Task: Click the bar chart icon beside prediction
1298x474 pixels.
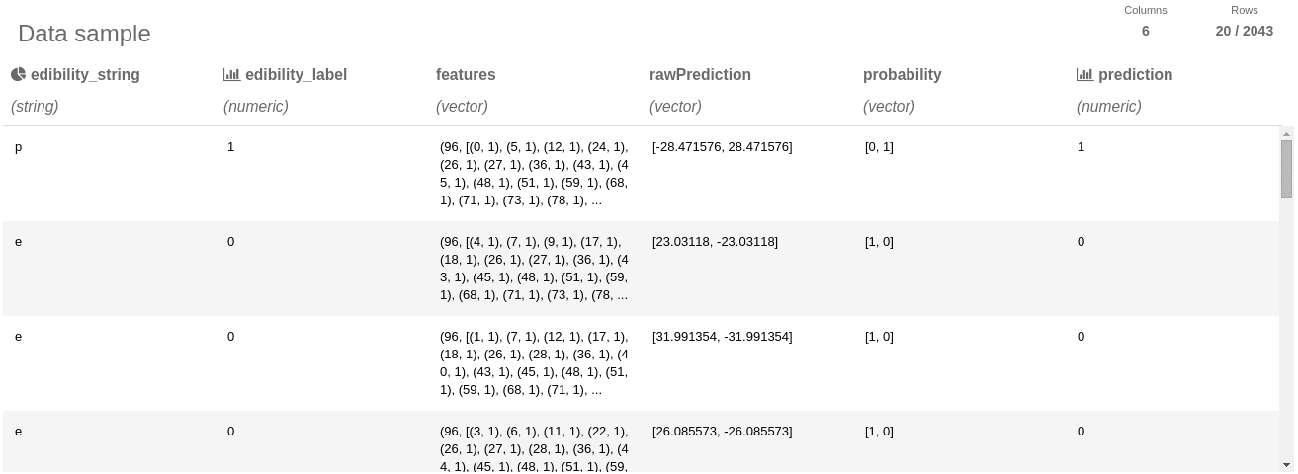Action: (1084, 75)
